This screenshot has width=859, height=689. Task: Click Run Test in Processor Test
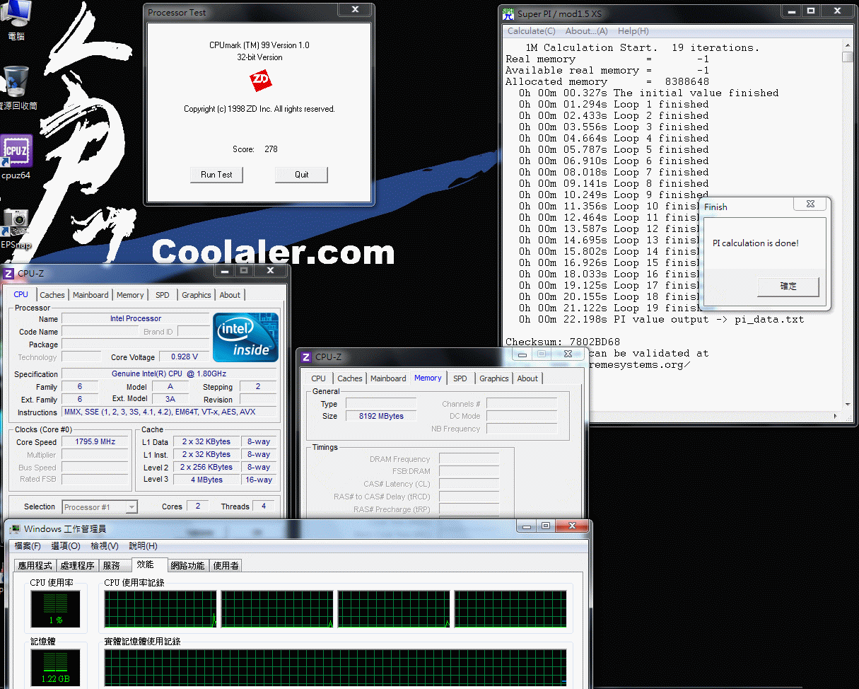(x=216, y=175)
